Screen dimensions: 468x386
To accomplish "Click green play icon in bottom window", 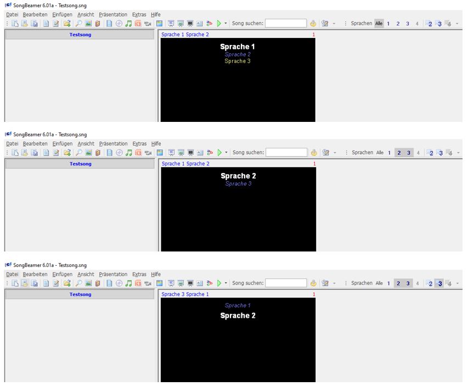I will pos(219,283).
